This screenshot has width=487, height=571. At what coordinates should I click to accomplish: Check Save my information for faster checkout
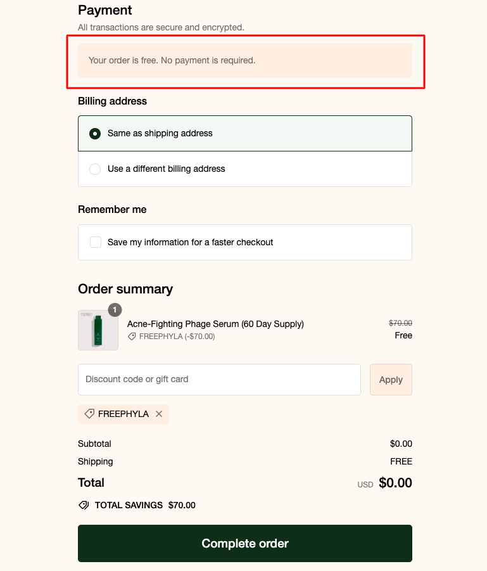pos(96,242)
